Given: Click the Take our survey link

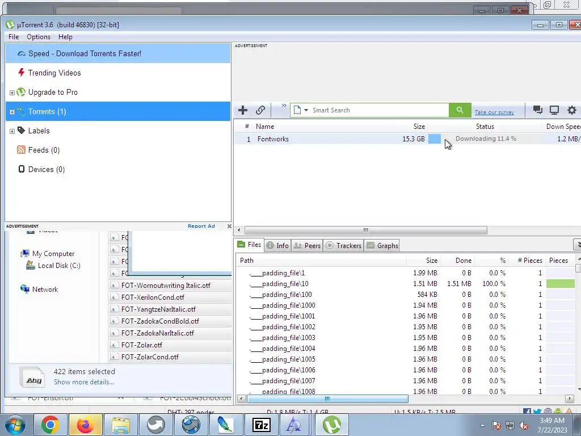Looking at the screenshot, I should coord(494,112).
